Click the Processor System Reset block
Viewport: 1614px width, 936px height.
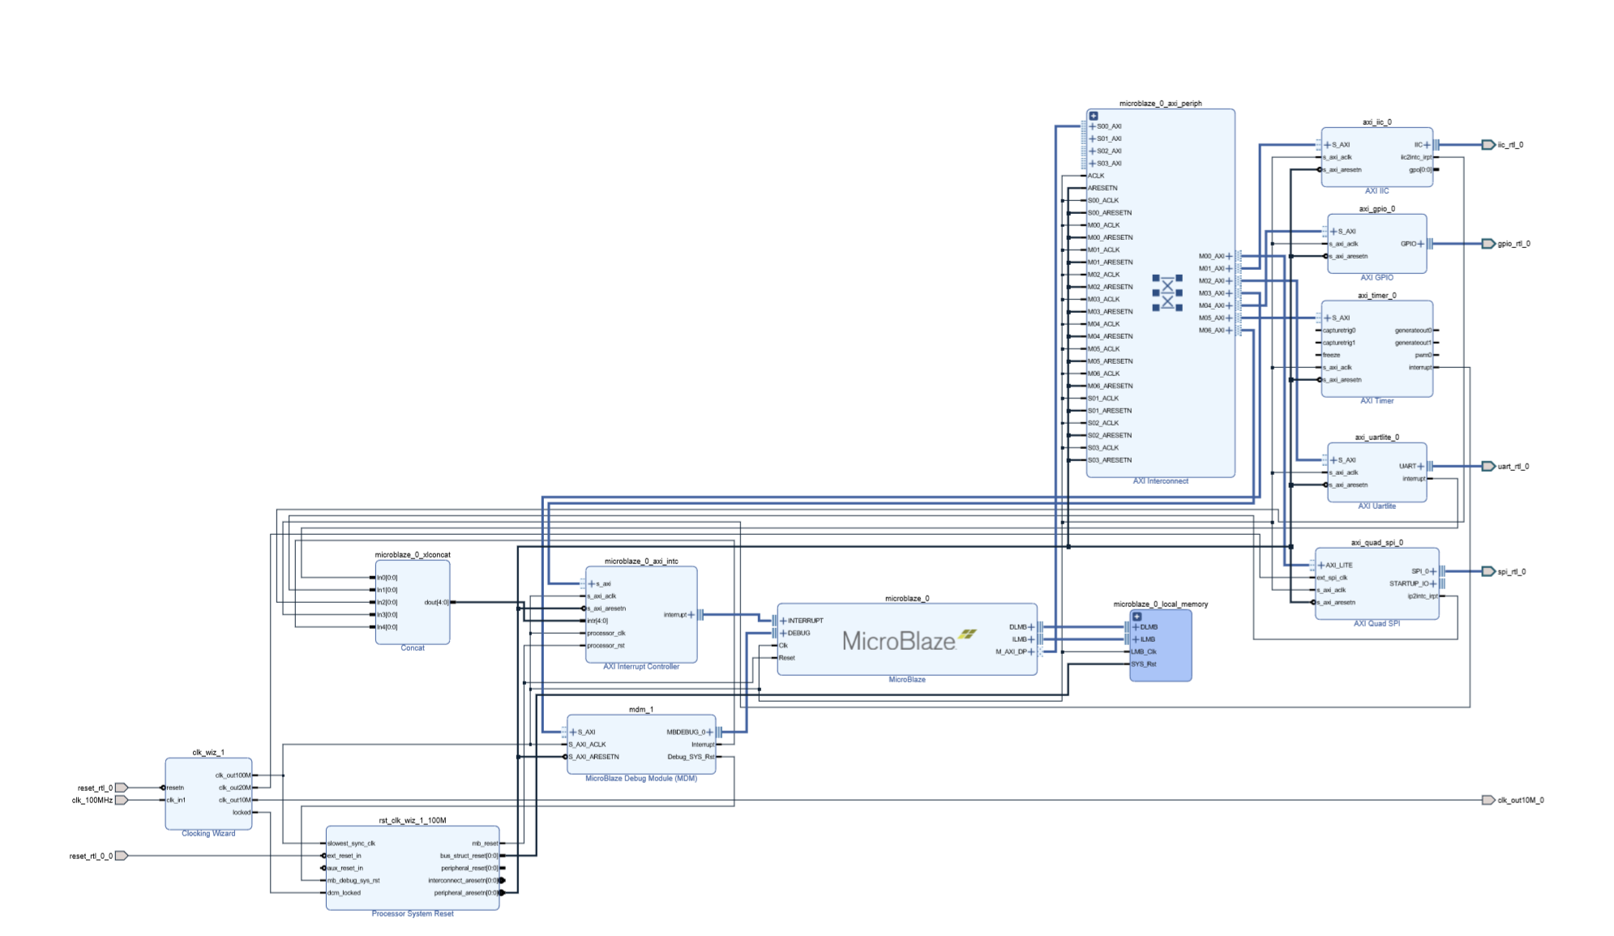[412, 867]
